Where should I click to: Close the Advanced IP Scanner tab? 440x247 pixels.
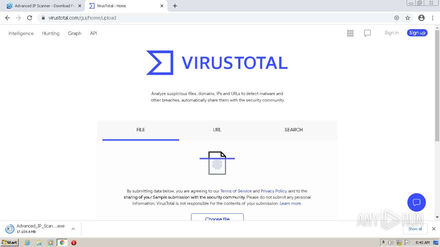[80, 6]
